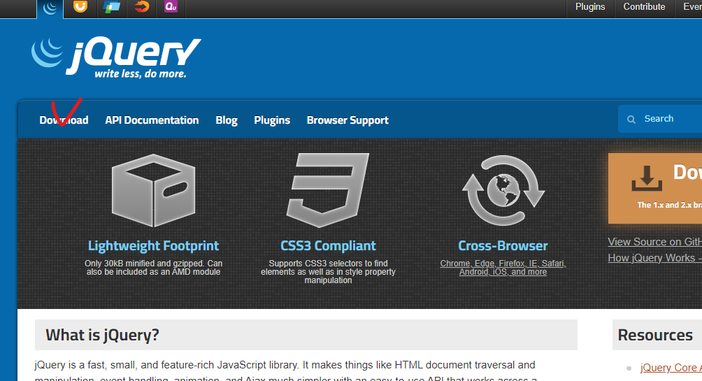This screenshot has height=381, width=702.
Task: Open How jQuery Works link
Action: tap(654, 258)
